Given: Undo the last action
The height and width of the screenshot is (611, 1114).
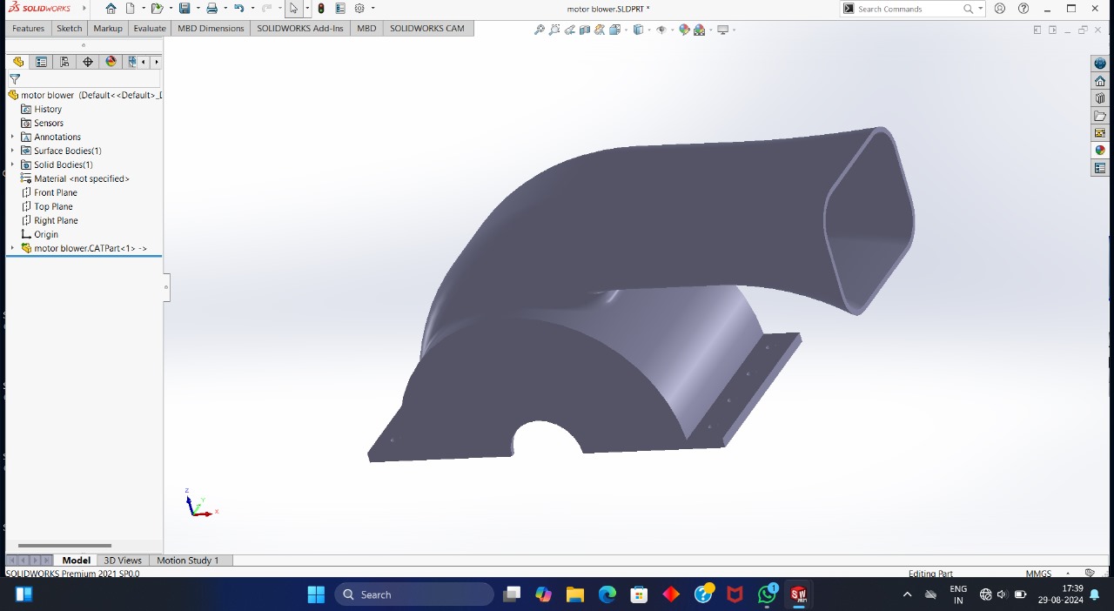Looking at the screenshot, I should pyautogui.click(x=238, y=9).
